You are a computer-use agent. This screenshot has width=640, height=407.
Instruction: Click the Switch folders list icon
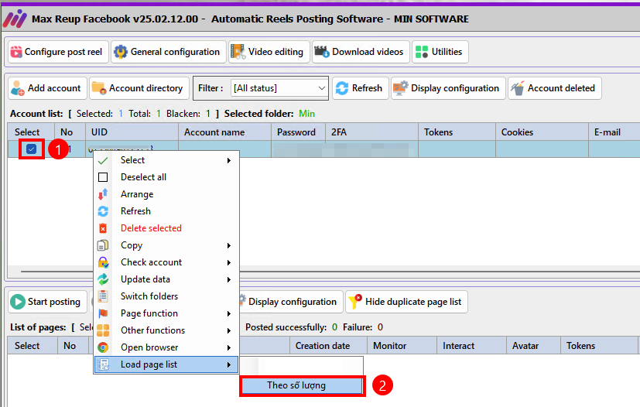(x=103, y=296)
